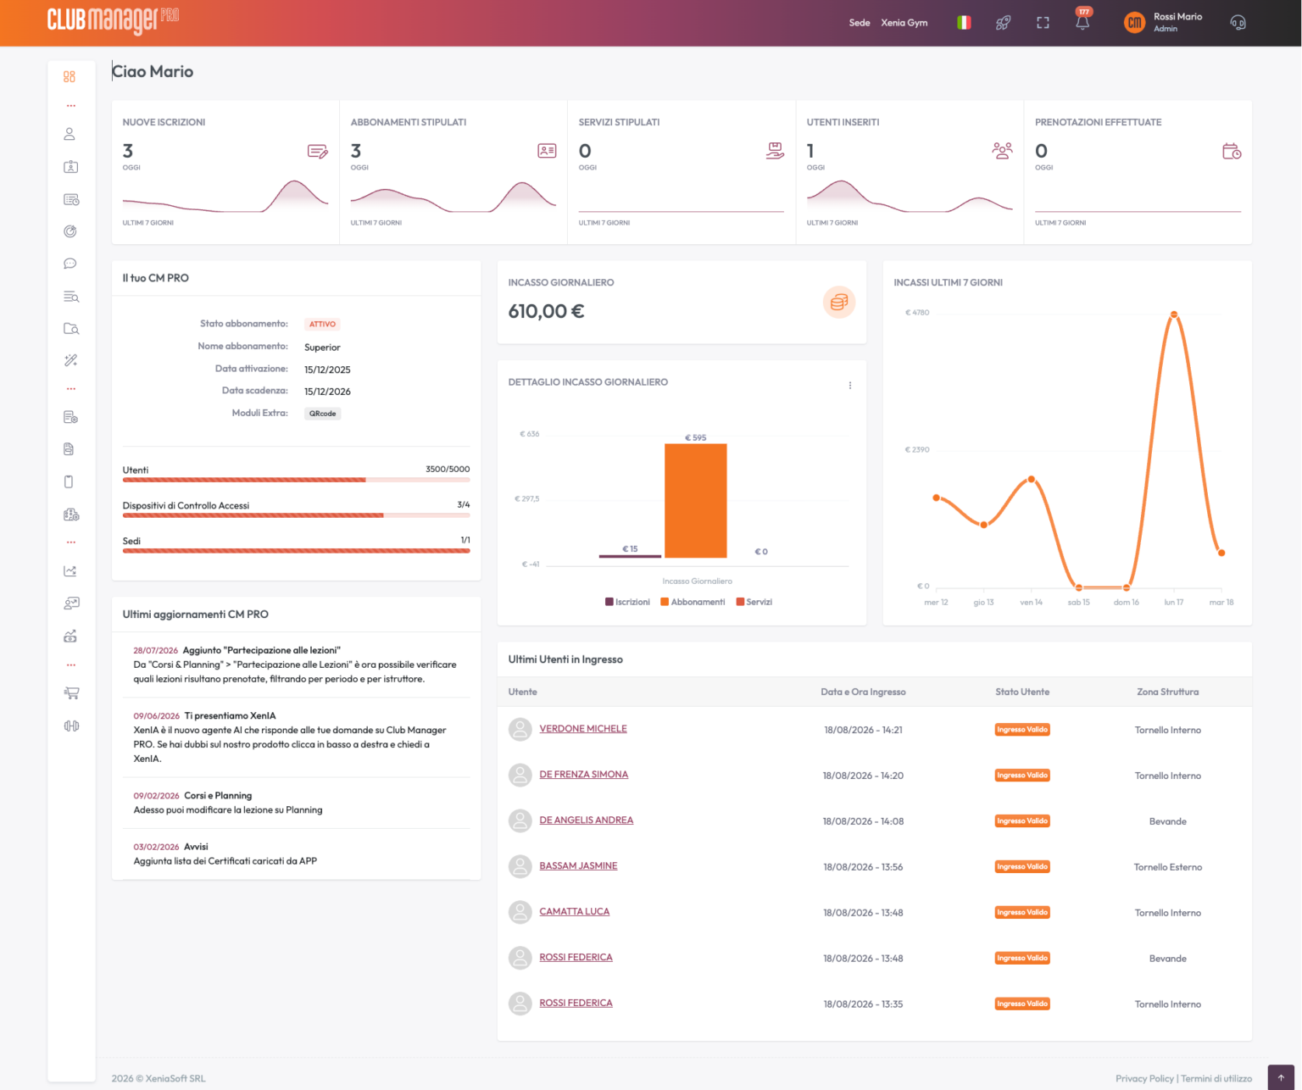This screenshot has width=1302, height=1090.
Task: Click 28/07/2026 Partecipazione alle lezioni update
Action: pyautogui.click(x=296, y=665)
